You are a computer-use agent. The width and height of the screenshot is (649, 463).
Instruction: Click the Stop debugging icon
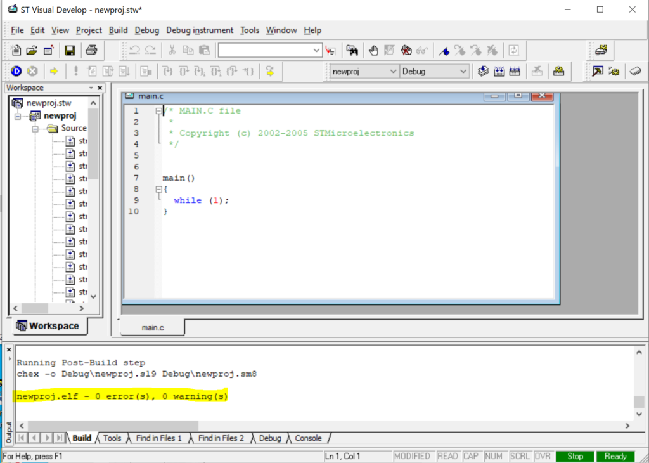coord(32,71)
